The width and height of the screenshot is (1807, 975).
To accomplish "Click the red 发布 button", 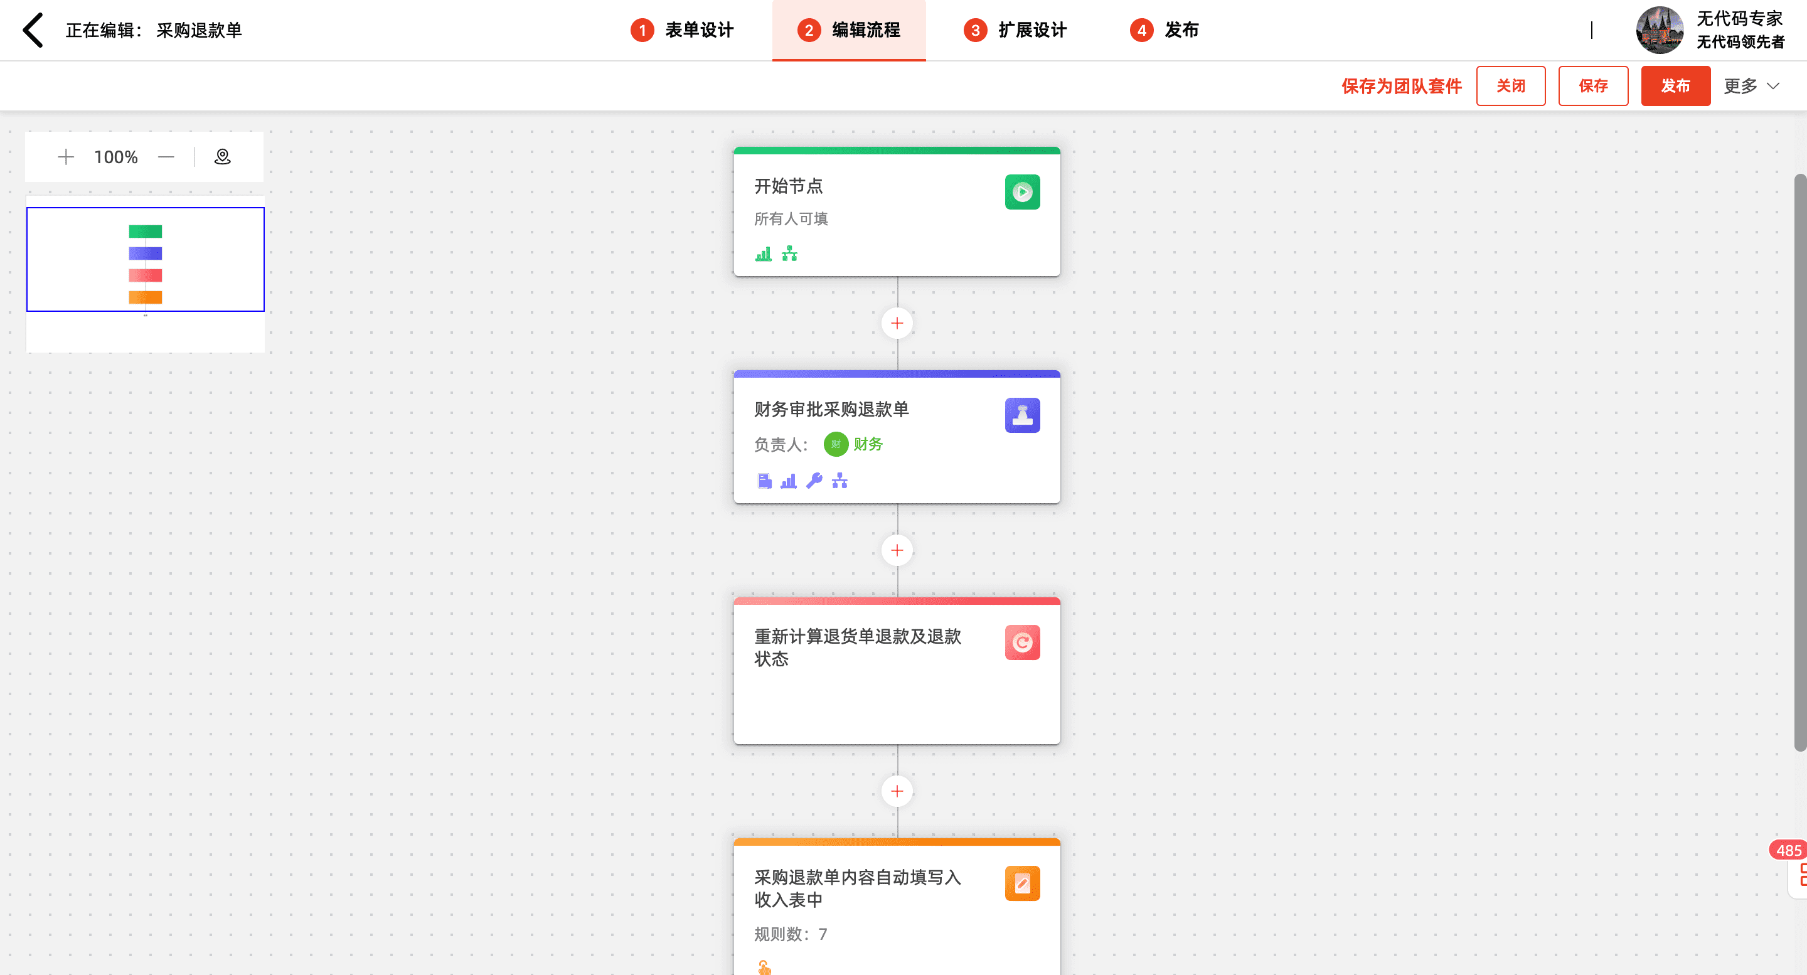I will point(1675,87).
